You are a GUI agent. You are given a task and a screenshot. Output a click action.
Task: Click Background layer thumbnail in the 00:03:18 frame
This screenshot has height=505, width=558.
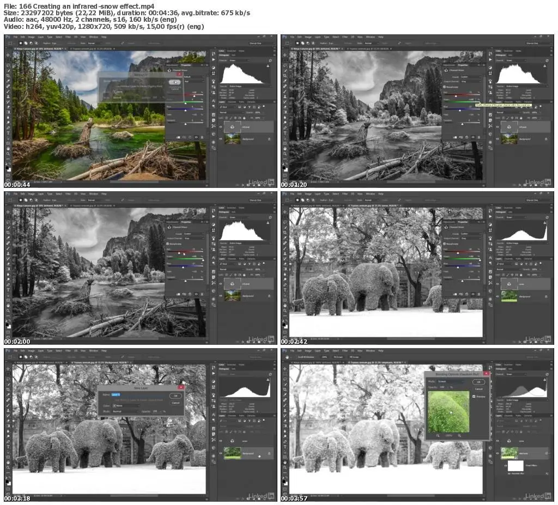232,453
